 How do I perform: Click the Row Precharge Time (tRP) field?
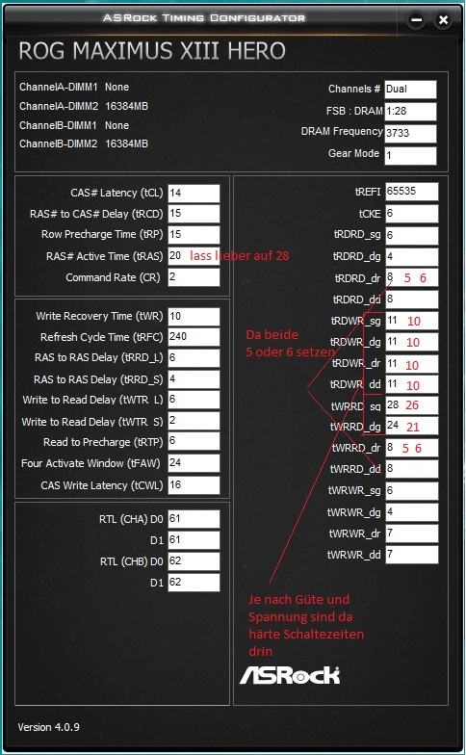click(x=194, y=235)
